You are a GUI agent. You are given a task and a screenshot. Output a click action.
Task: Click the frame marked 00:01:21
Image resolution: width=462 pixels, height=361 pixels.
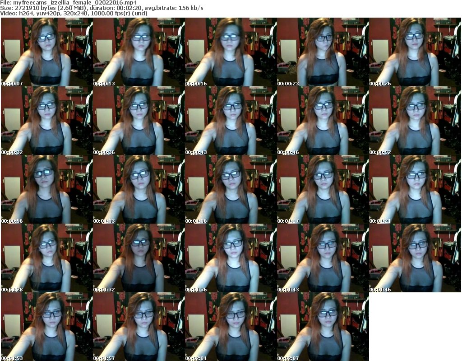pos(415,189)
